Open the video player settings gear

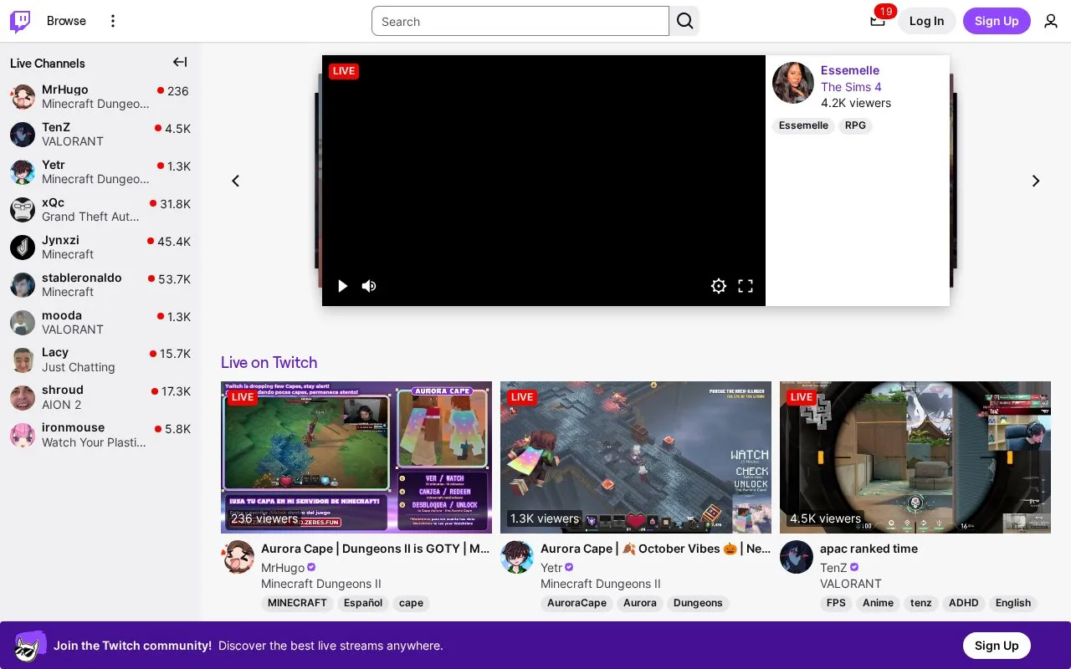[719, 286]
